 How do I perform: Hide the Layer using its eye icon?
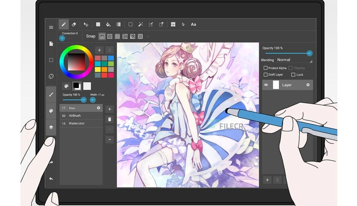[266, 85]
